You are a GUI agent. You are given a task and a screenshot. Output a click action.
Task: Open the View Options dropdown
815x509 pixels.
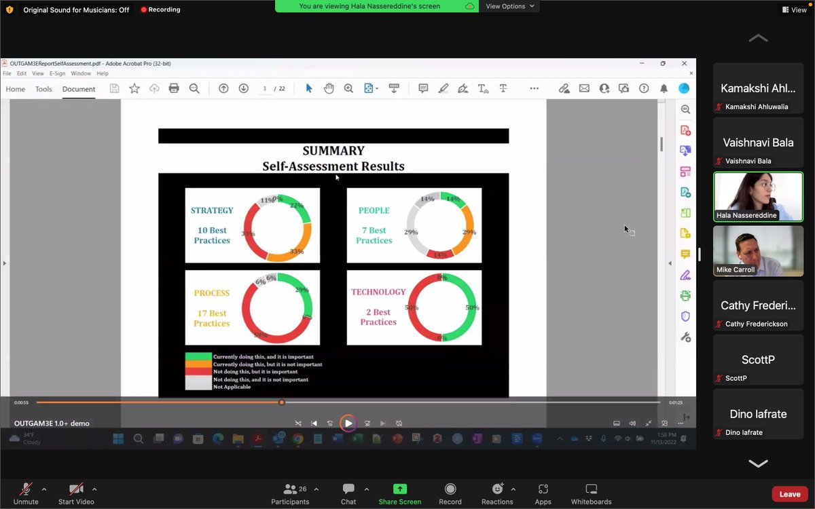pyautogui.click(x=509, y=5)
